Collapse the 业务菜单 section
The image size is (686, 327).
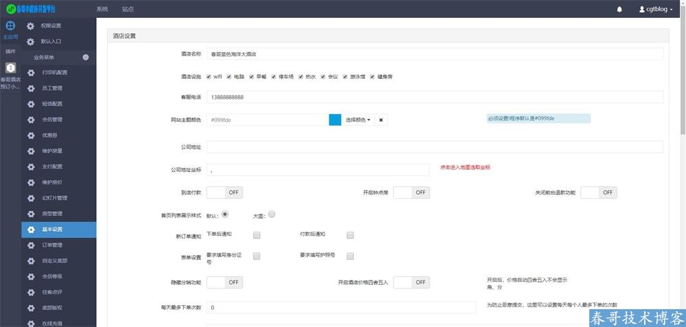pyautogui.click(x=86, y=58)
